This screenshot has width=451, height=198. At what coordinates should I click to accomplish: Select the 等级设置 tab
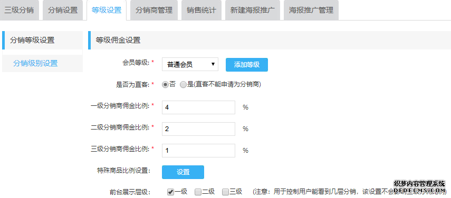[x=107, y=11]
